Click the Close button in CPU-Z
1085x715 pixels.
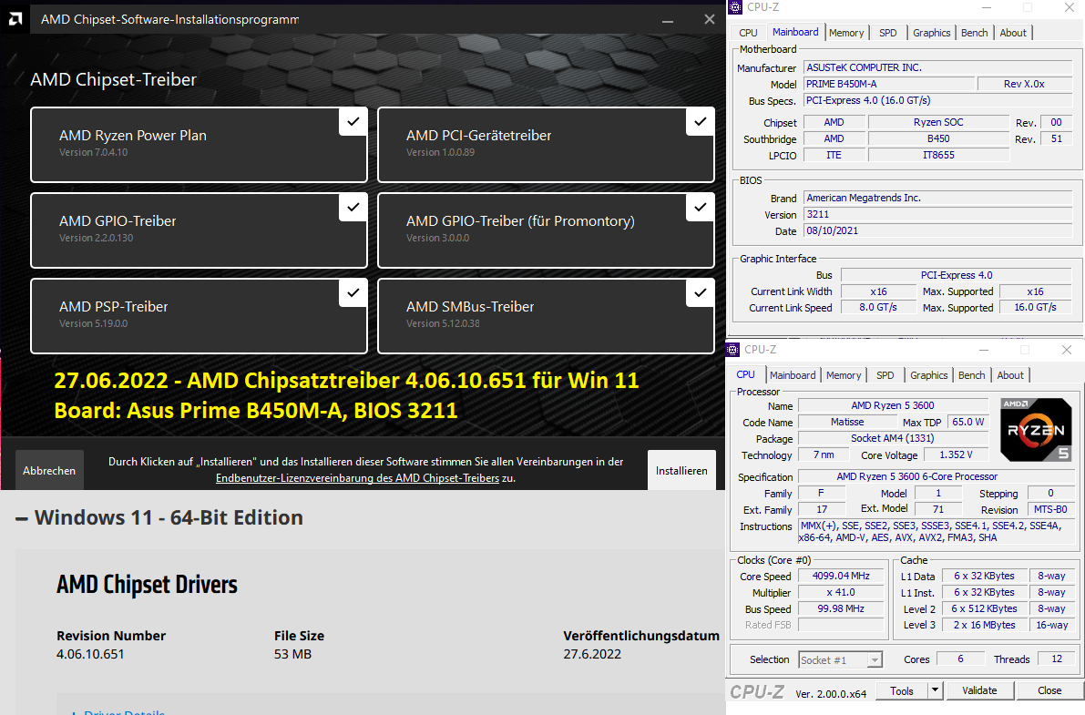[x=1049, y=690]
